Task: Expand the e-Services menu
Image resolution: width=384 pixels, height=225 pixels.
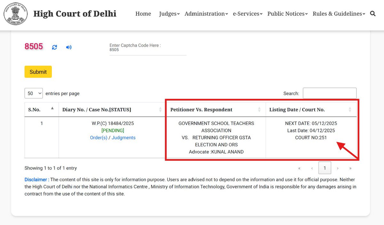Action: coord(248,14)
